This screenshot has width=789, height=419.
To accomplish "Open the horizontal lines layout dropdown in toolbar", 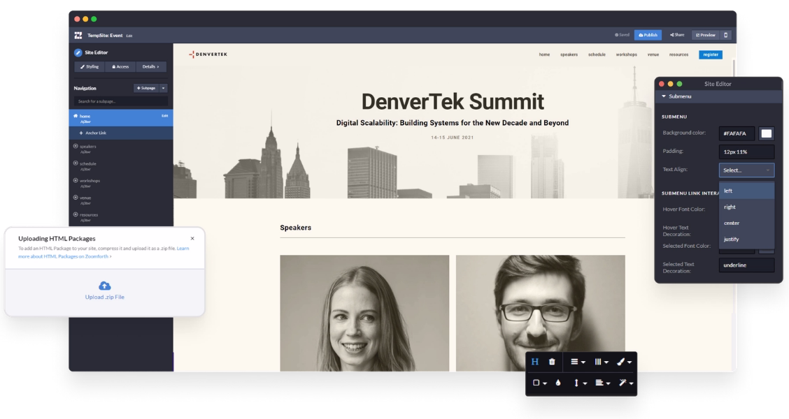I will tap(578, 362).
